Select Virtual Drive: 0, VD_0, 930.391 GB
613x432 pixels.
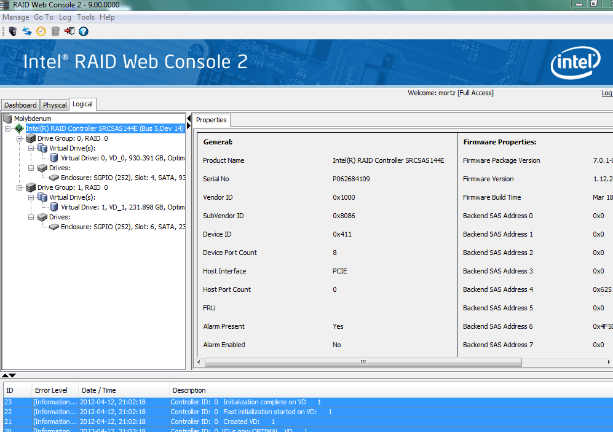(123, 158)
